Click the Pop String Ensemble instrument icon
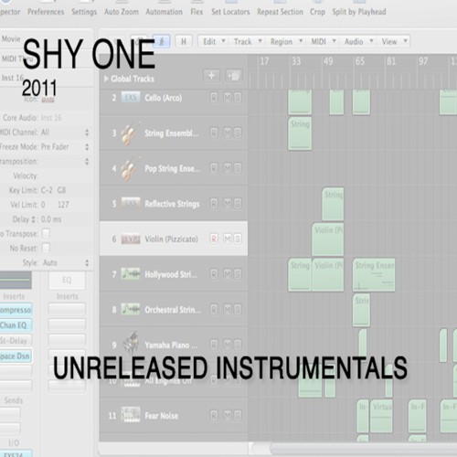This screenshot has width=457, height=457. click(131, 168)
